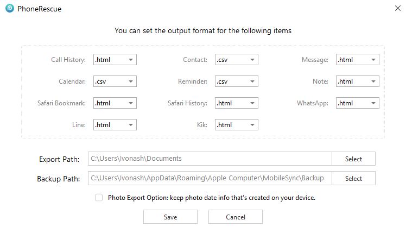The height and width of the screenshot is (239, 406).
Task: Open the Contact format dropdown
Action: click(x=236, y=60)
